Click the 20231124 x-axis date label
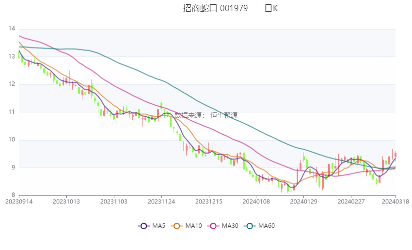This screenshot has width=412, height=250. pyautogui.click(x=161, y=201)
